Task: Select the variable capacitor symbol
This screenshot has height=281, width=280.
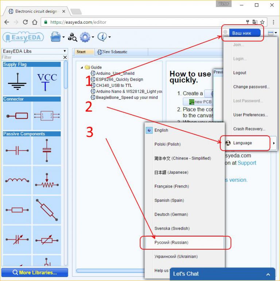Action: 17,240
